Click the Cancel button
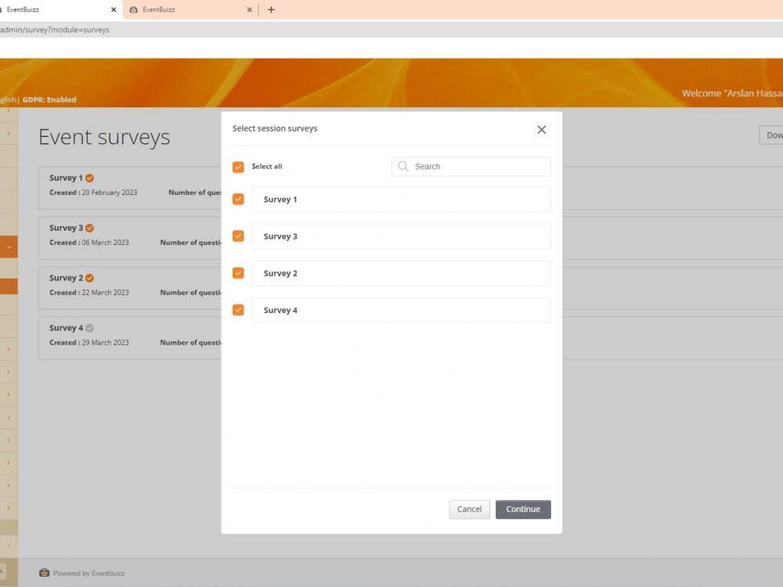This screenshot has width=783, height=587. pos(469,510)
